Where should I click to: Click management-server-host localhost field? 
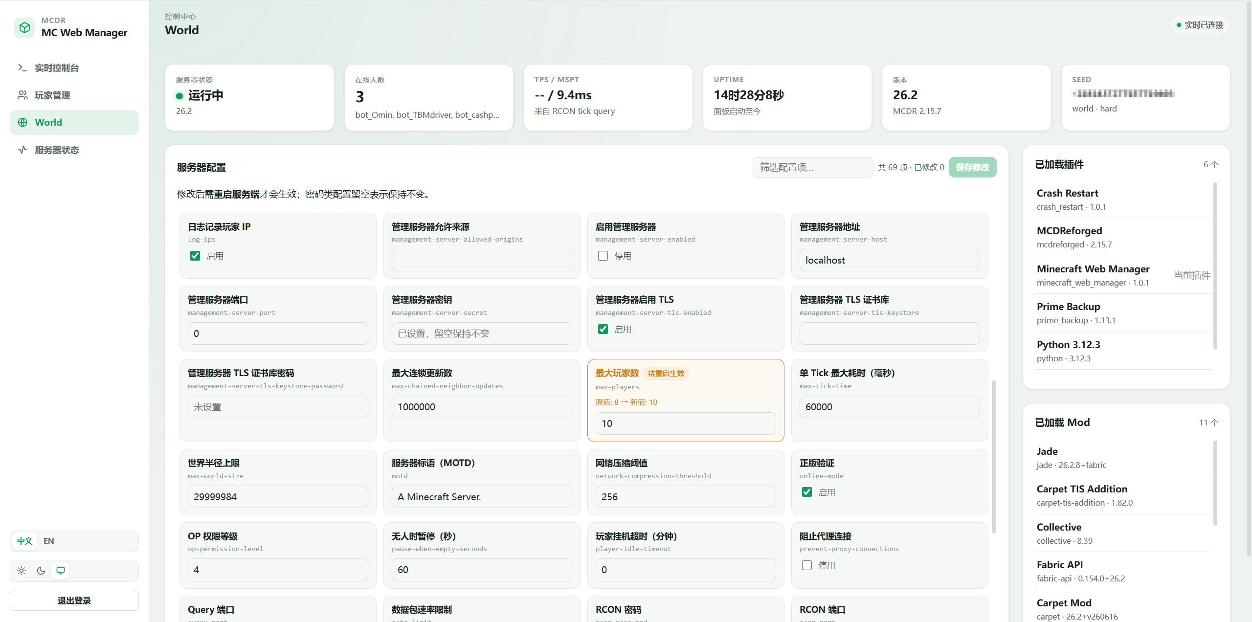[890, 260]
